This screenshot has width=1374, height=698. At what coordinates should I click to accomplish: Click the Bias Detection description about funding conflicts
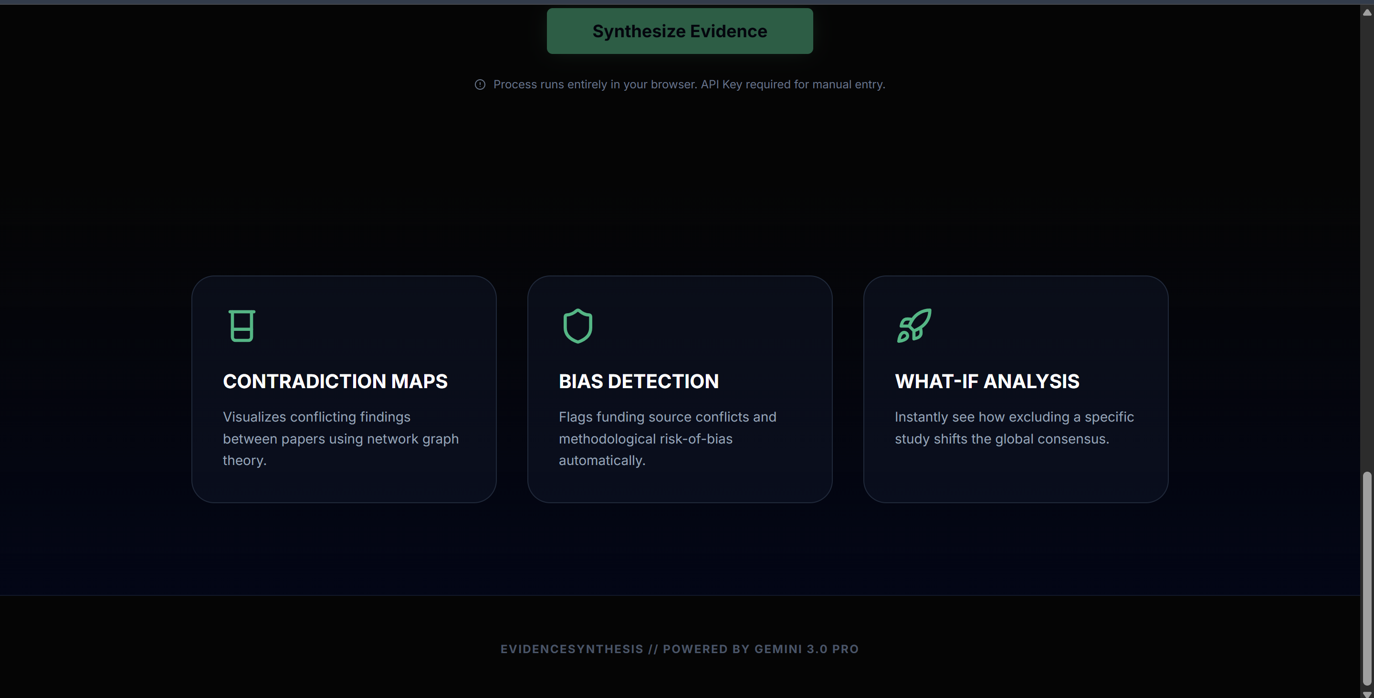[667, 439]
